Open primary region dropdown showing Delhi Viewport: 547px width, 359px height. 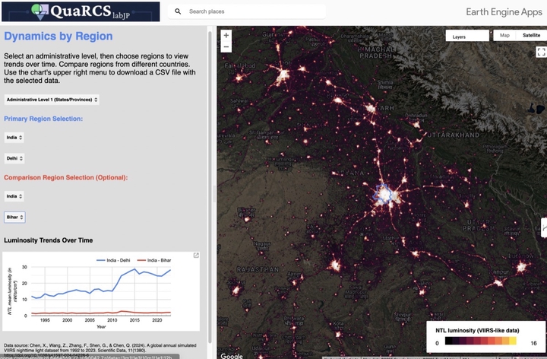click(x=15, y=159)
